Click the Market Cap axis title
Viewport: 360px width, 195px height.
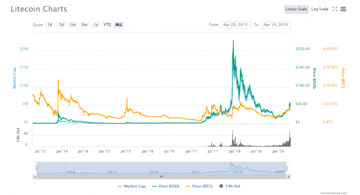click(14, 78)
